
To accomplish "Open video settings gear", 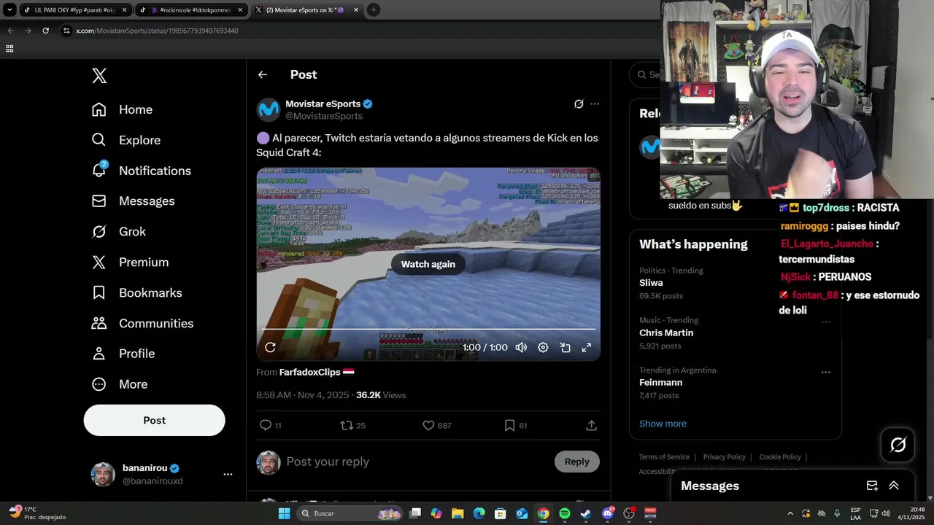I will 543,348.
